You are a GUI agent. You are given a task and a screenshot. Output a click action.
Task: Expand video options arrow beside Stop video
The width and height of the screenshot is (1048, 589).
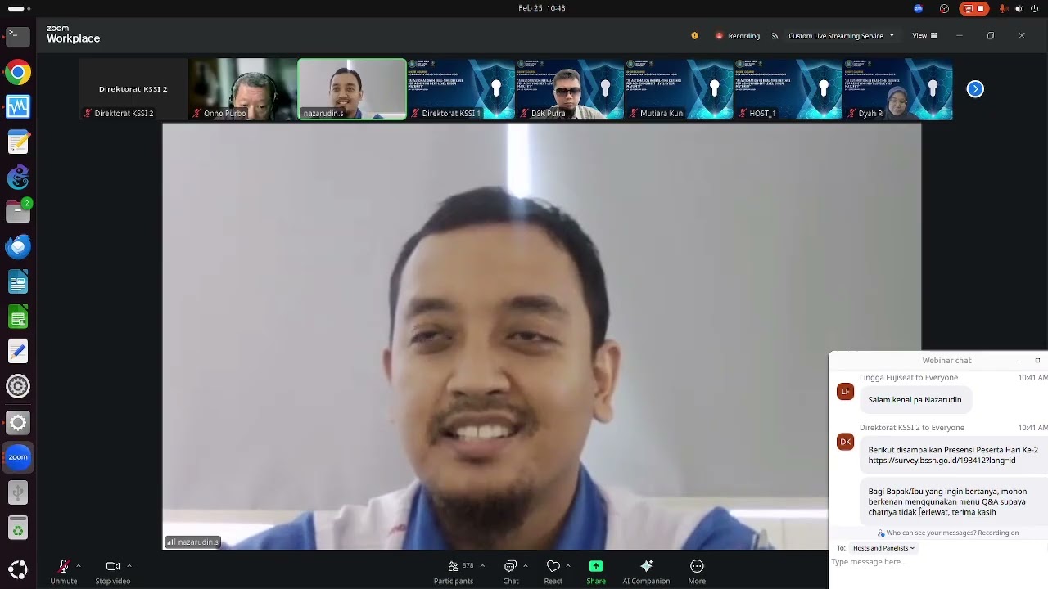[129, 565]
